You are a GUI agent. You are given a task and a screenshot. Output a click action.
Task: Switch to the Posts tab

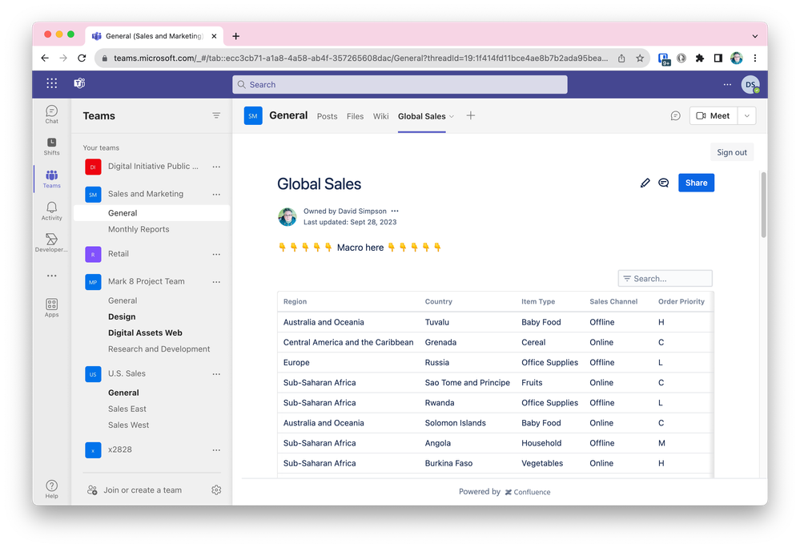tap(327, 116)
